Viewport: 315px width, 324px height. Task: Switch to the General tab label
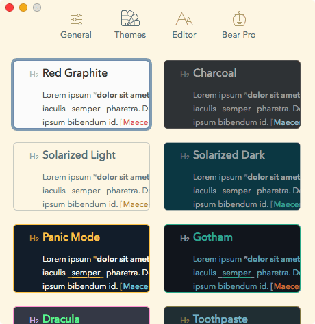click(x=76, y=35)
